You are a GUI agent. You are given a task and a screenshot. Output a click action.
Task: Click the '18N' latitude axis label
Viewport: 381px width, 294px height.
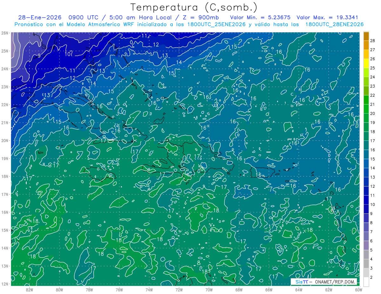pos(4,176)
